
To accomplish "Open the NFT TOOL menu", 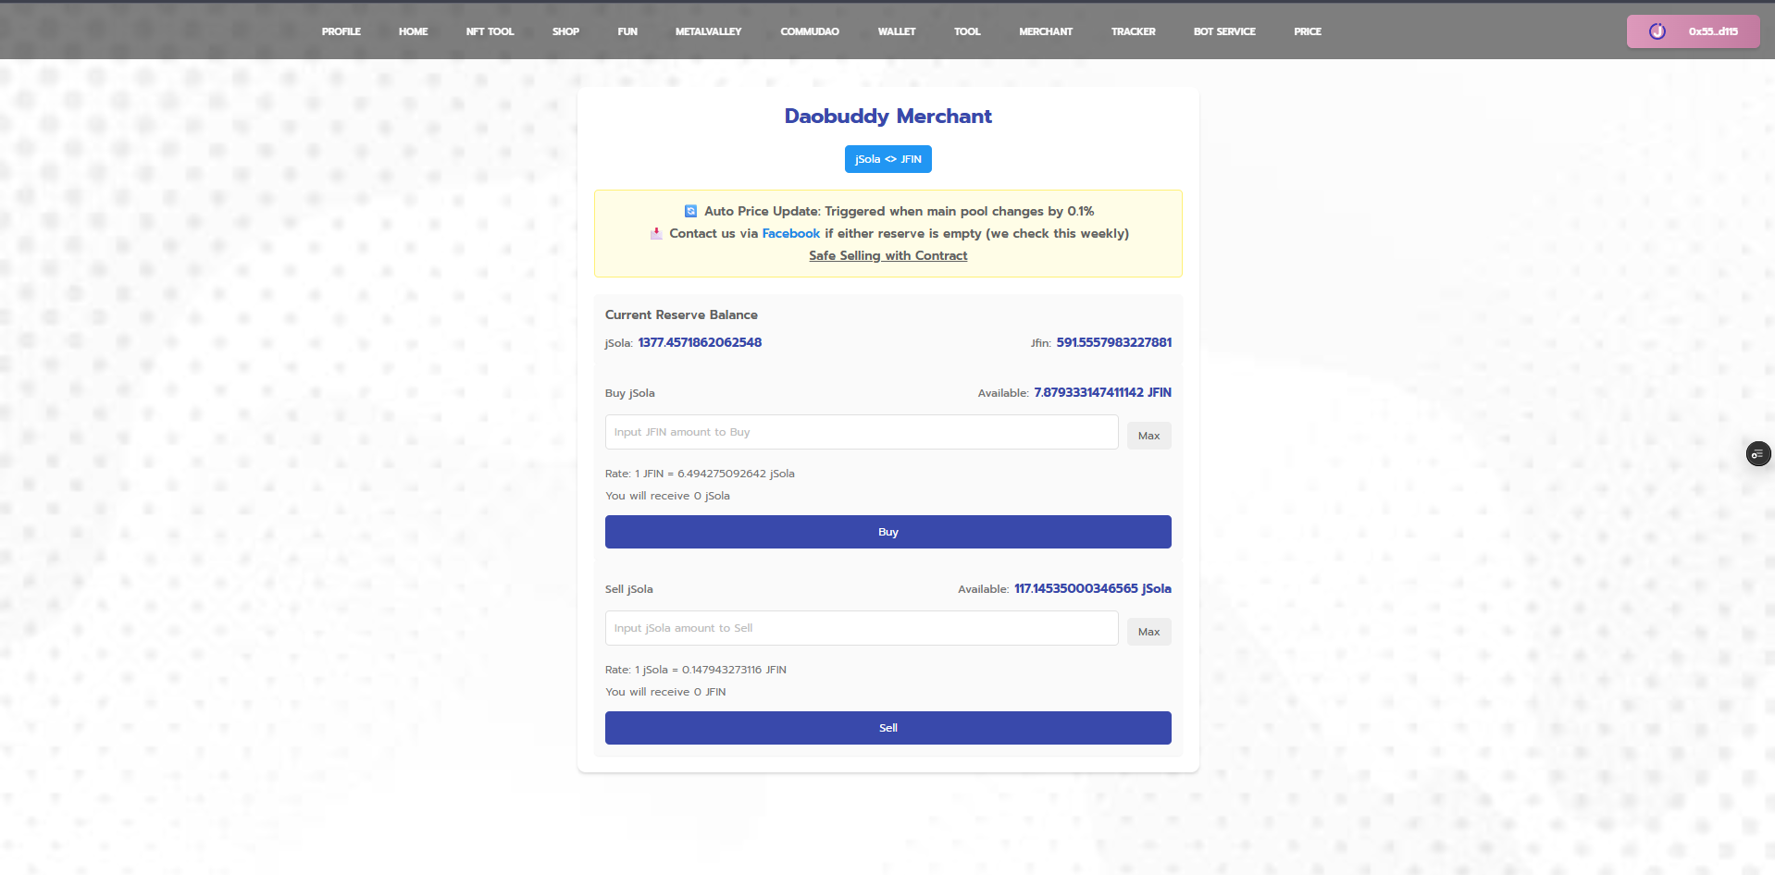I will coord(490,31).
